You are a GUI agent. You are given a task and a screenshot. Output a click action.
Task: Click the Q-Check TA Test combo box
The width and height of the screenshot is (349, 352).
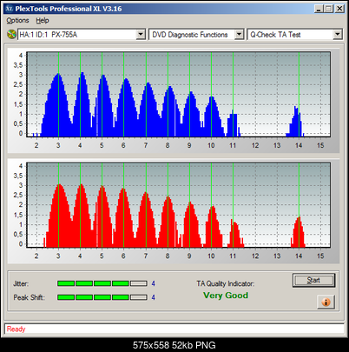[x=294, y=35]
